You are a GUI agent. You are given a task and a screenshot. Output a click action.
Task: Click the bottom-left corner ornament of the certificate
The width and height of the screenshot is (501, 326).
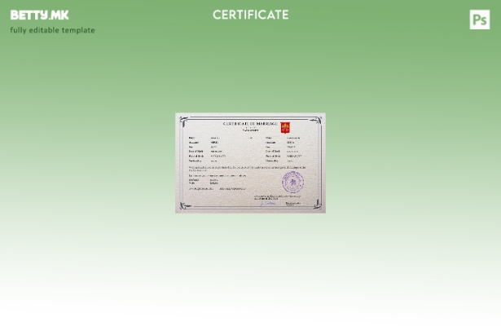point(183,205)
